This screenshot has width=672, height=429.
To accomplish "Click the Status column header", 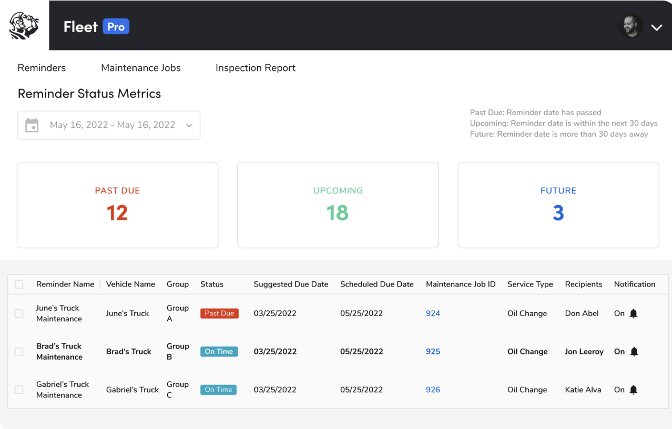I will pos(212,284).
